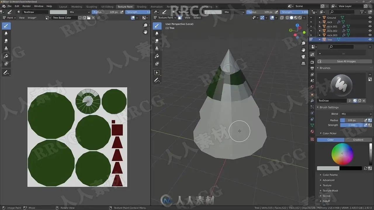The width and height of the screenshot is (374, 210).
Task: Select the Color button in Color Picker
Action: (x=330, y=140)
